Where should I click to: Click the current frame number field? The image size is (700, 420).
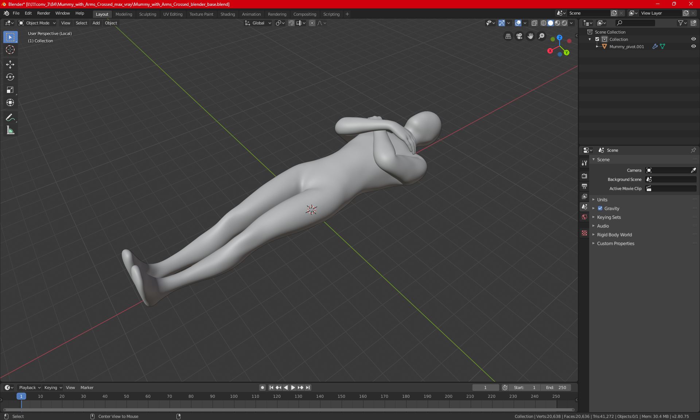click(485, 388)
